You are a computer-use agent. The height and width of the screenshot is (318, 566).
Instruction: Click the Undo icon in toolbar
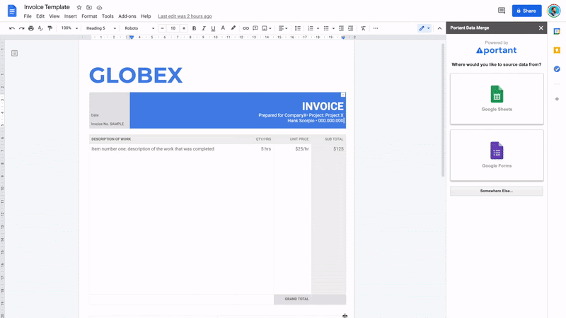[12, 28]
